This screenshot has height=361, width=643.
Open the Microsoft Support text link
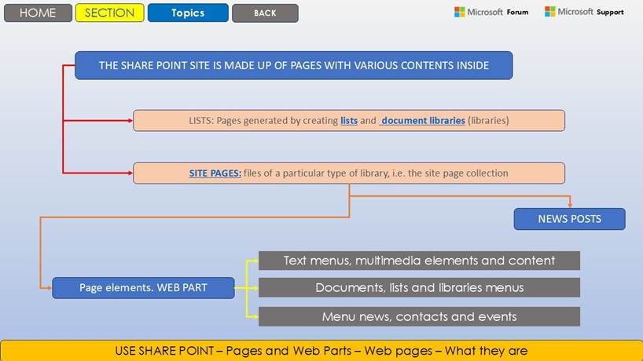coord(591,13)
